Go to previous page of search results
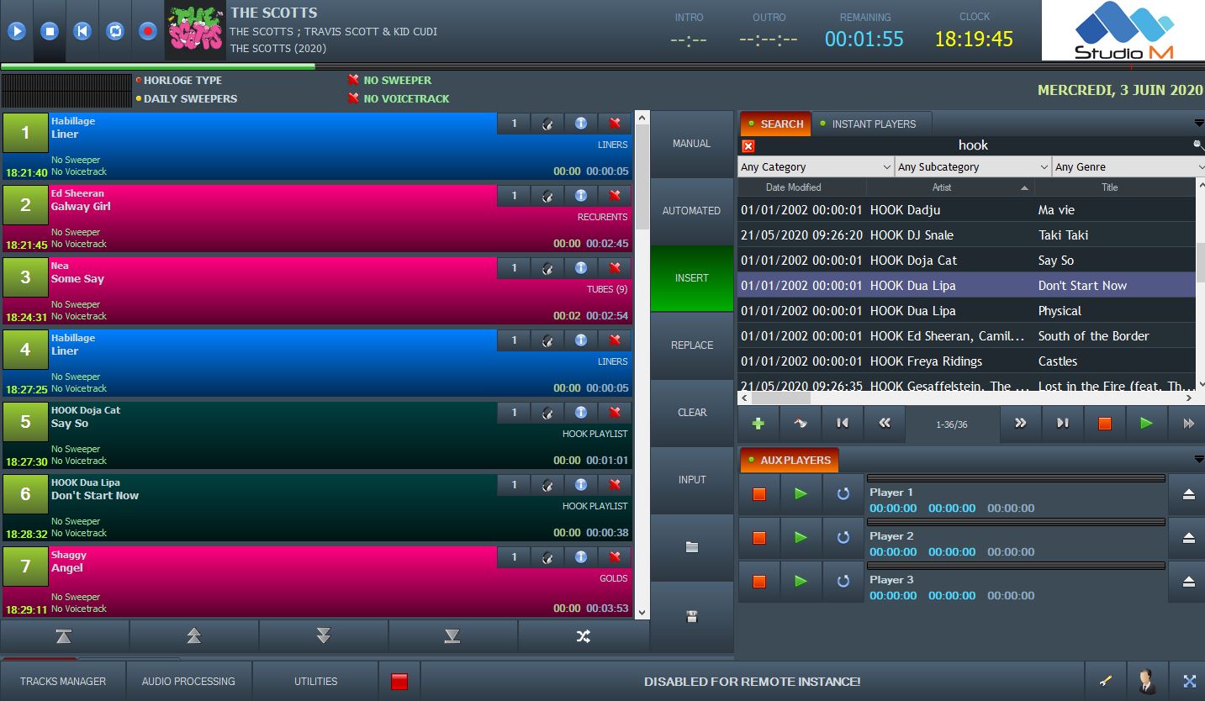This screenshot has height=701, width=1205. 885,424
